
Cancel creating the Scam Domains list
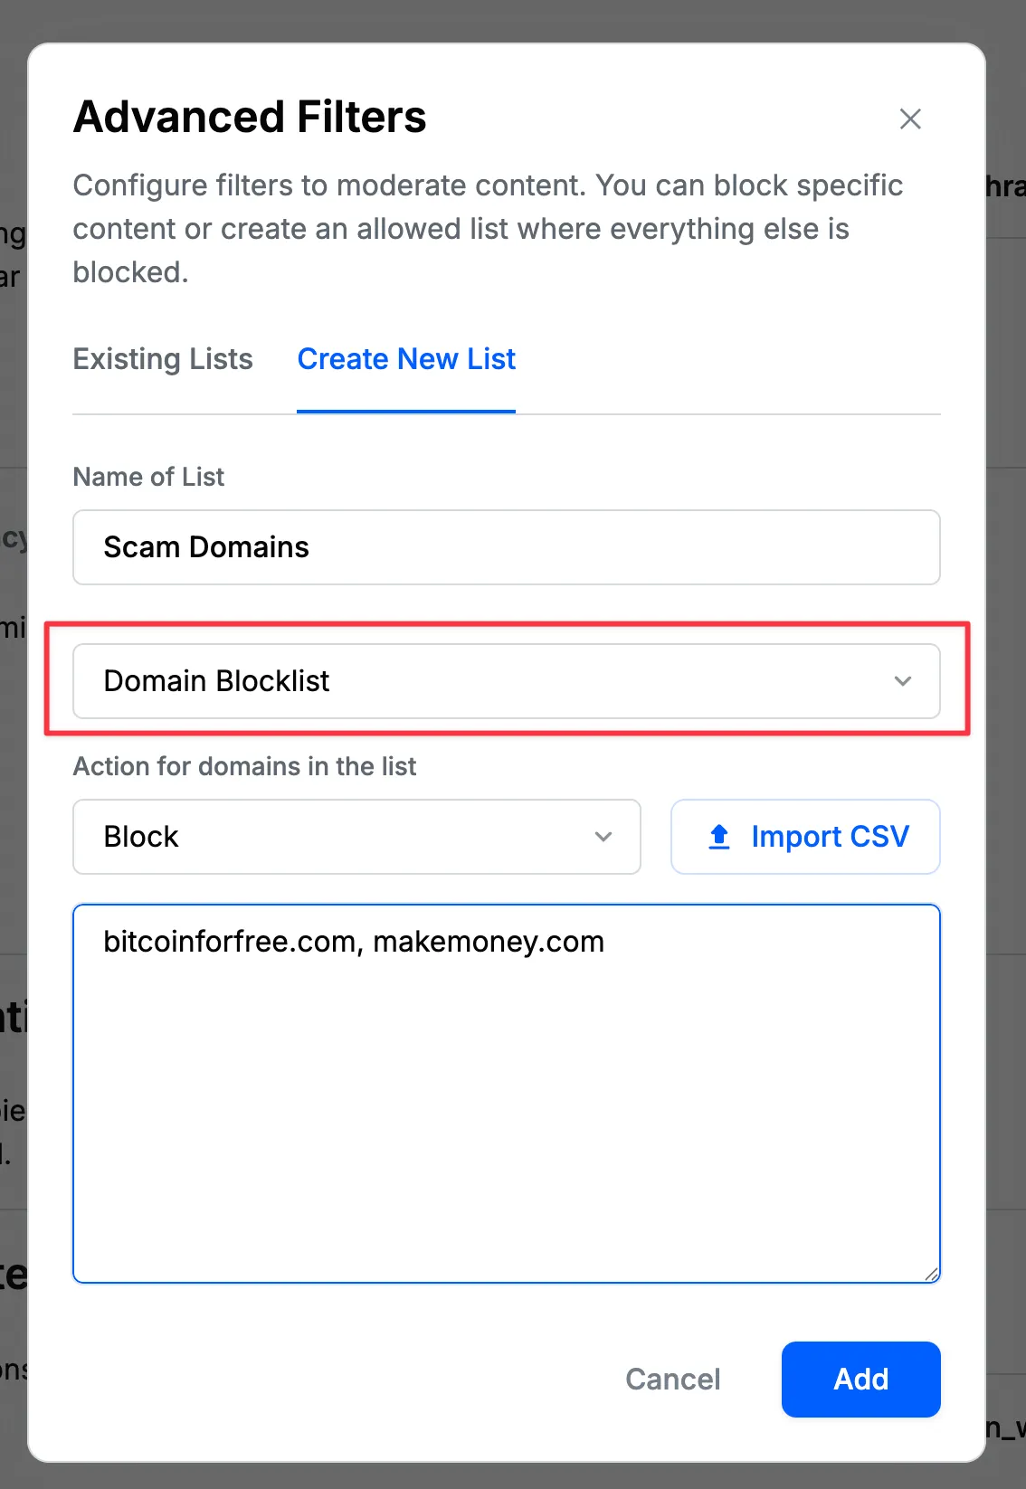672,1380
